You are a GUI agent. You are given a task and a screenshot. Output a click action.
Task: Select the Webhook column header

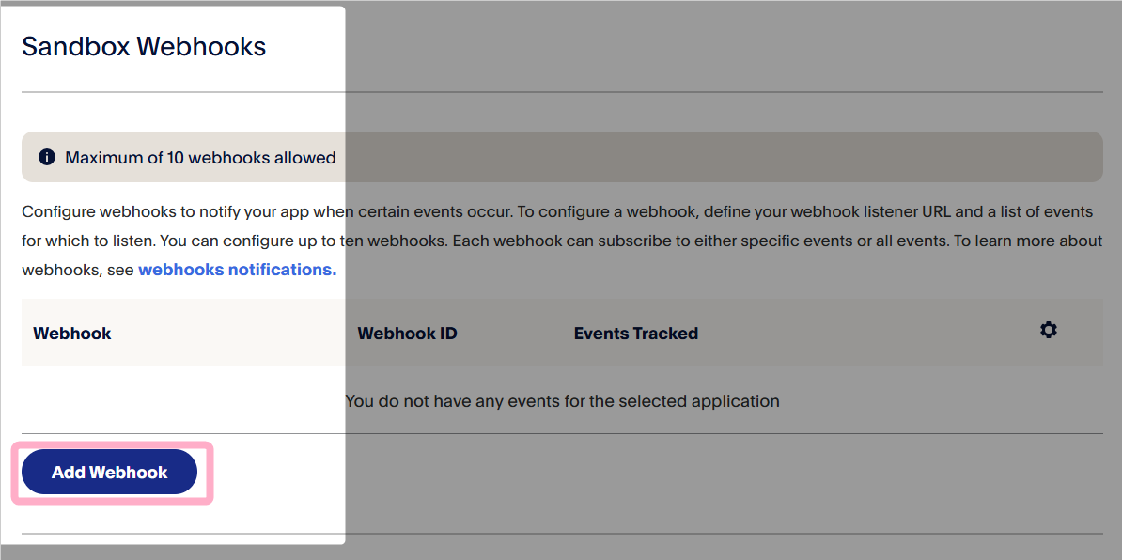72,334
